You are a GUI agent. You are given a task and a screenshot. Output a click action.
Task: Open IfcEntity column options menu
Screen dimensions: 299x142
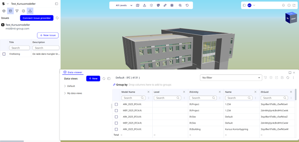pos(220,98)
